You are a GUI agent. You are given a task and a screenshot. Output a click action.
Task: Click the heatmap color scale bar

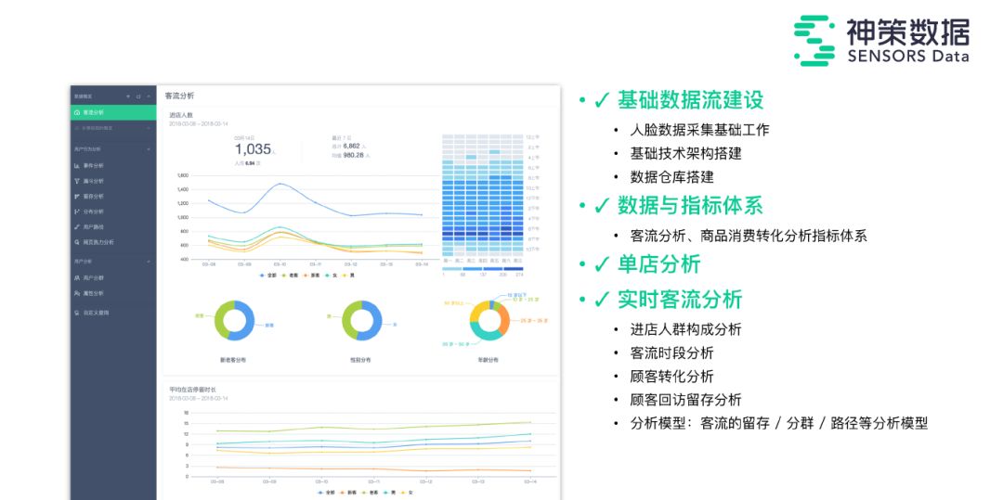pyautogui.click(x=483, y=269)
